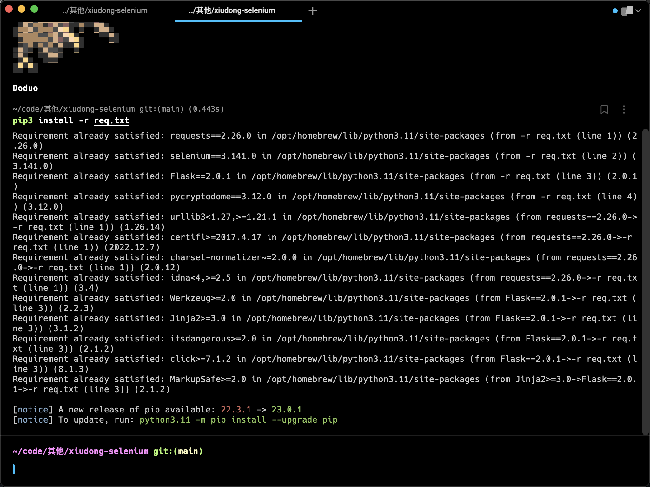Click the Doduo title label
The height and width of the screenshot is (487, 650).
[26, 88]
